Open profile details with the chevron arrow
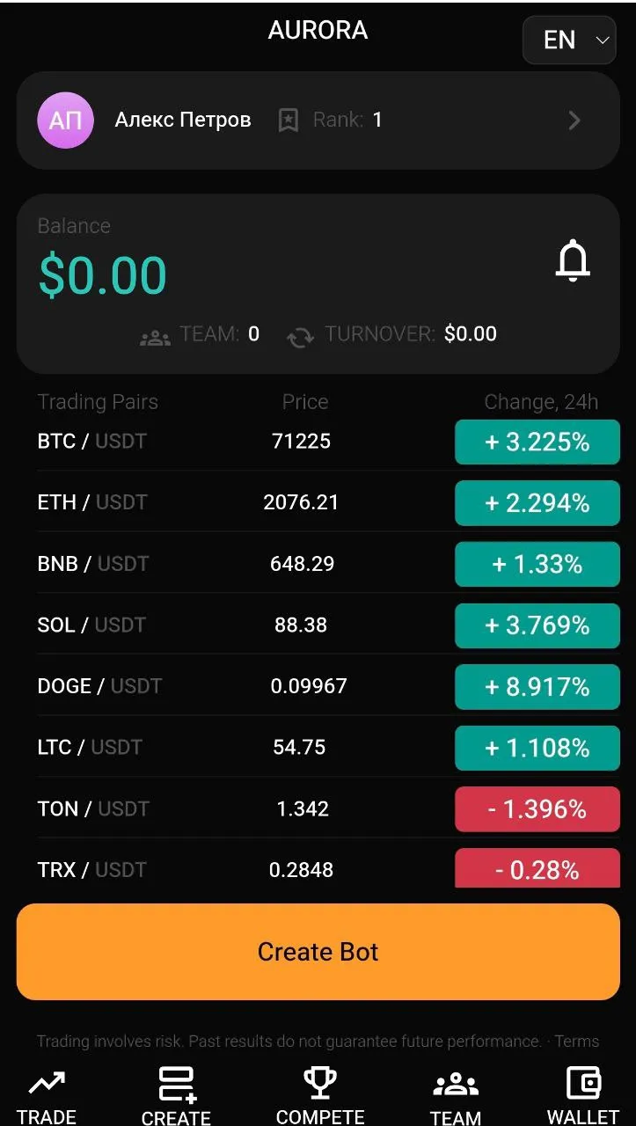 coord(574,121)
